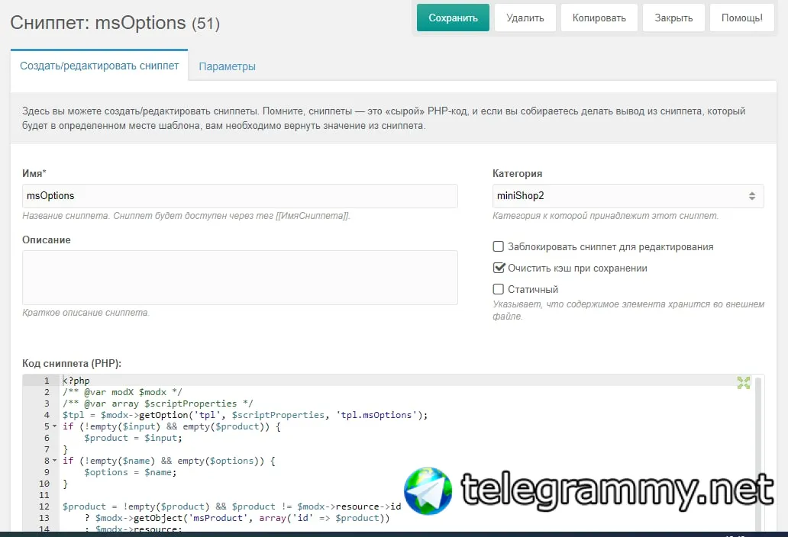Screen dimensions: 788x537
Task: Click on the <?php code line
Action: 76,381
